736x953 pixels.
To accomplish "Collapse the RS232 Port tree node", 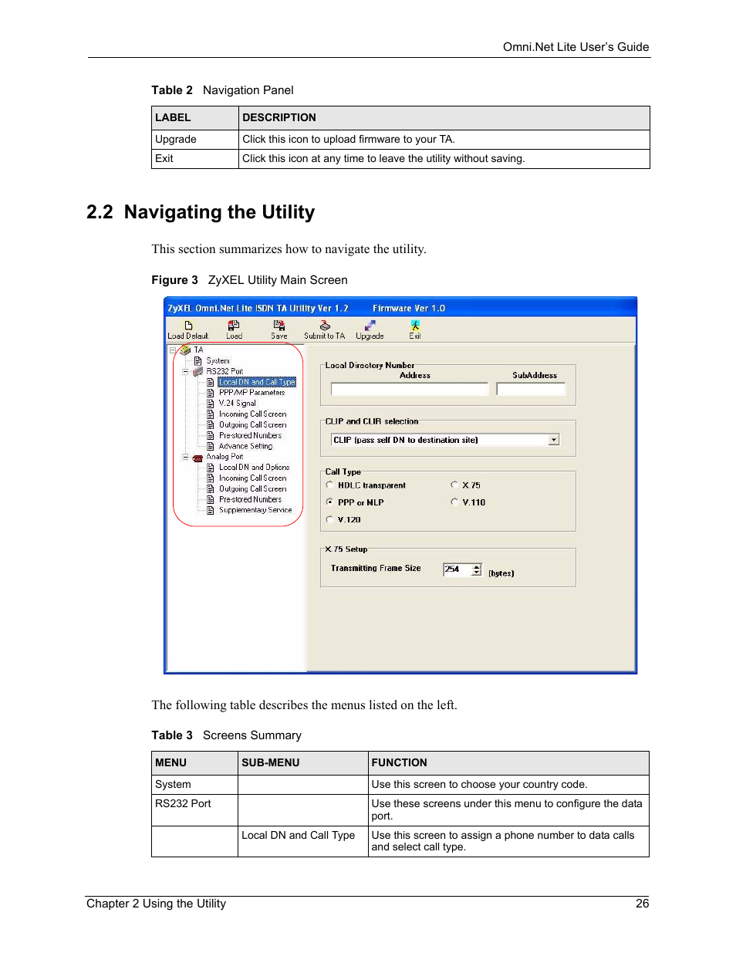I will click(x=185, y=372).
